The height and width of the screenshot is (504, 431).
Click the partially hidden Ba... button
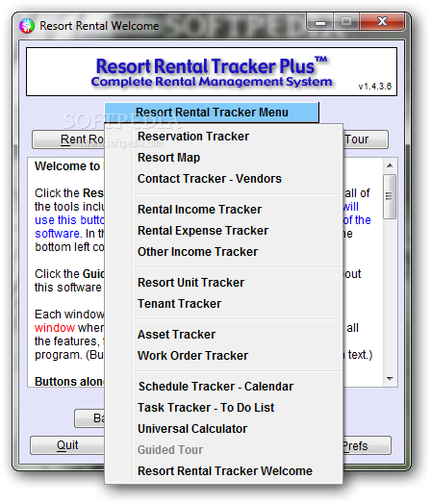click(89, 418)
